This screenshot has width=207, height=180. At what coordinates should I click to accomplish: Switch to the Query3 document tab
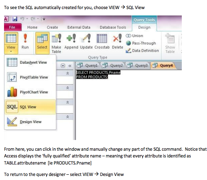tap(137, 65)
